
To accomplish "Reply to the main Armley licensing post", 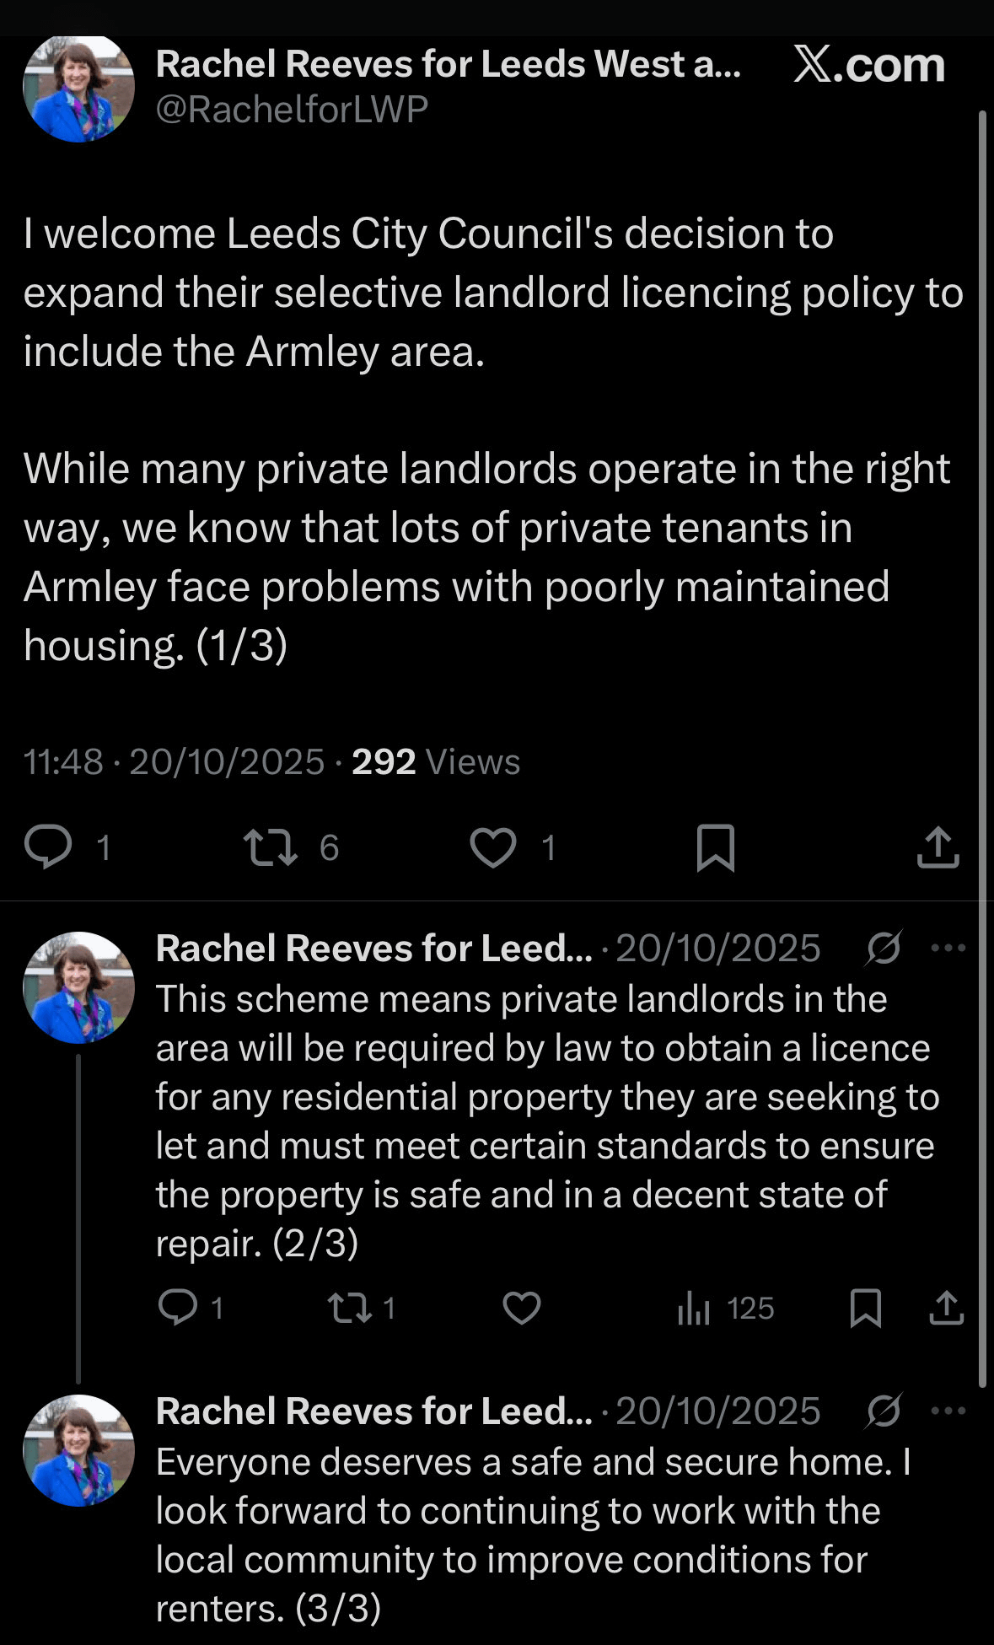I will pyautogui.click(x=48, y=847).
